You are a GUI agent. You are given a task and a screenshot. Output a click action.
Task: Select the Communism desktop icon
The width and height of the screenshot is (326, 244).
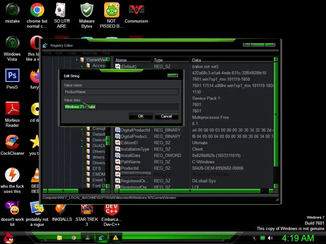(x=136, y=13)
